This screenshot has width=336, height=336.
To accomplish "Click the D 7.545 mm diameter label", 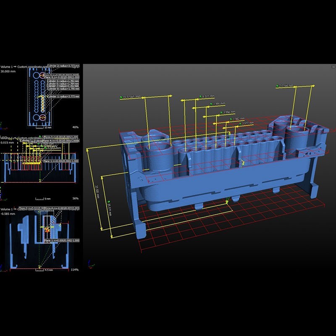I will click(132, 97).
